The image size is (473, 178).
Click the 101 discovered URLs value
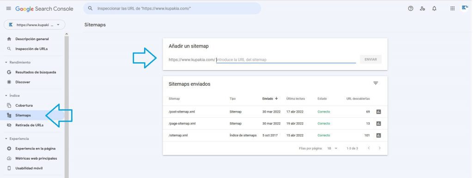367,136
